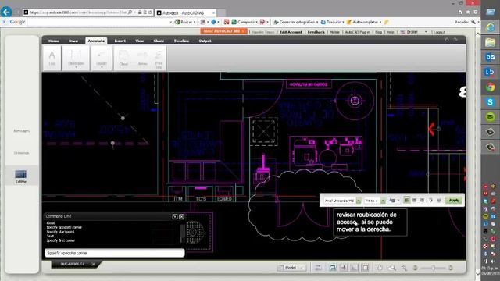
Task: Open the Annotate ribbon tab
Action: pyautogui.click(x=96, y=41)
